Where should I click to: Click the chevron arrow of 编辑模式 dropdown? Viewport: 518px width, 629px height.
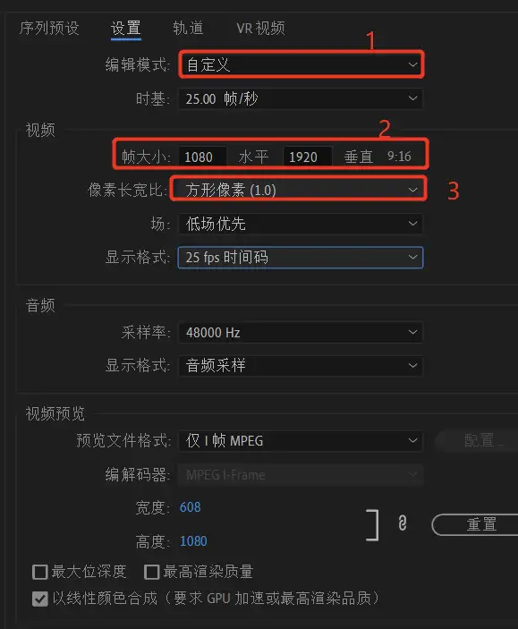[412, 64]
